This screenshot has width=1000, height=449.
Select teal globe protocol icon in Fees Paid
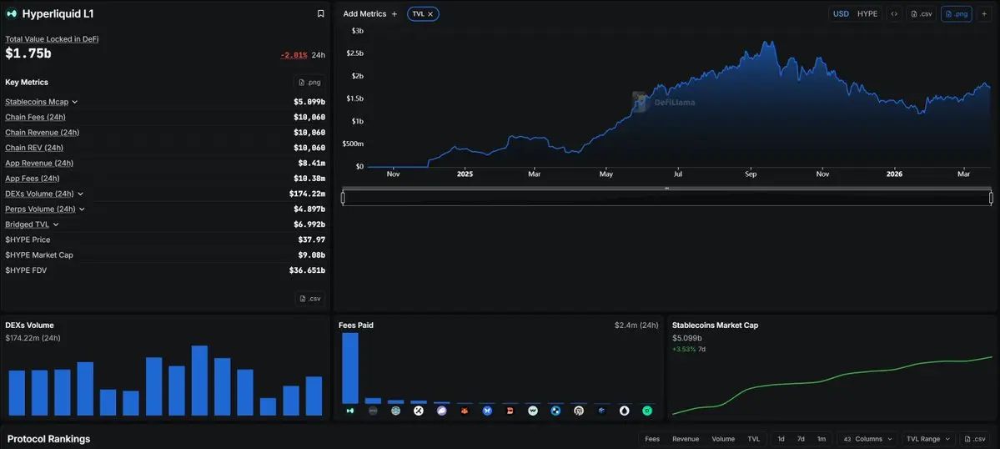click(x=396, y=411)
